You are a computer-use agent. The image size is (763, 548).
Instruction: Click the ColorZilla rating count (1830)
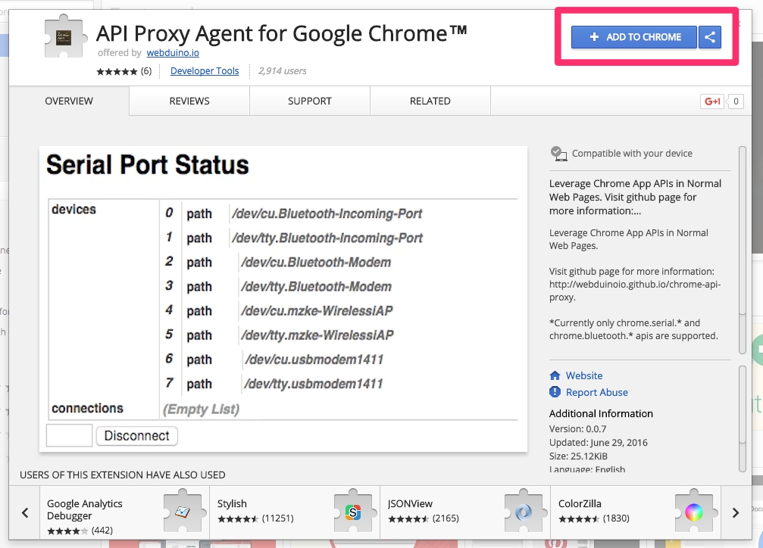pos(616,518)
